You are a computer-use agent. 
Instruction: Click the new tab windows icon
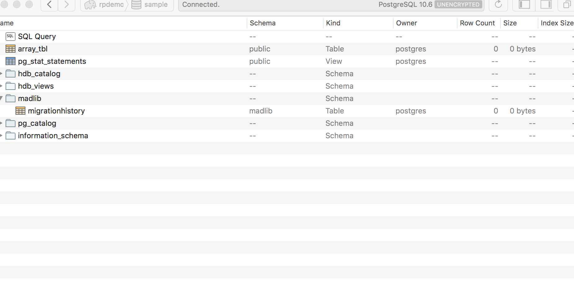pyautogui.click(x=567, y=5)
